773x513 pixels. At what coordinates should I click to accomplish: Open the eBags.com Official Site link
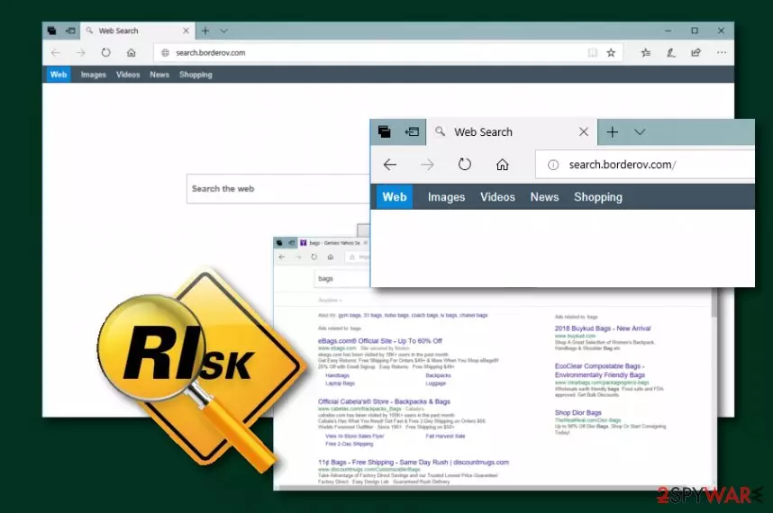tap(380, 341)
